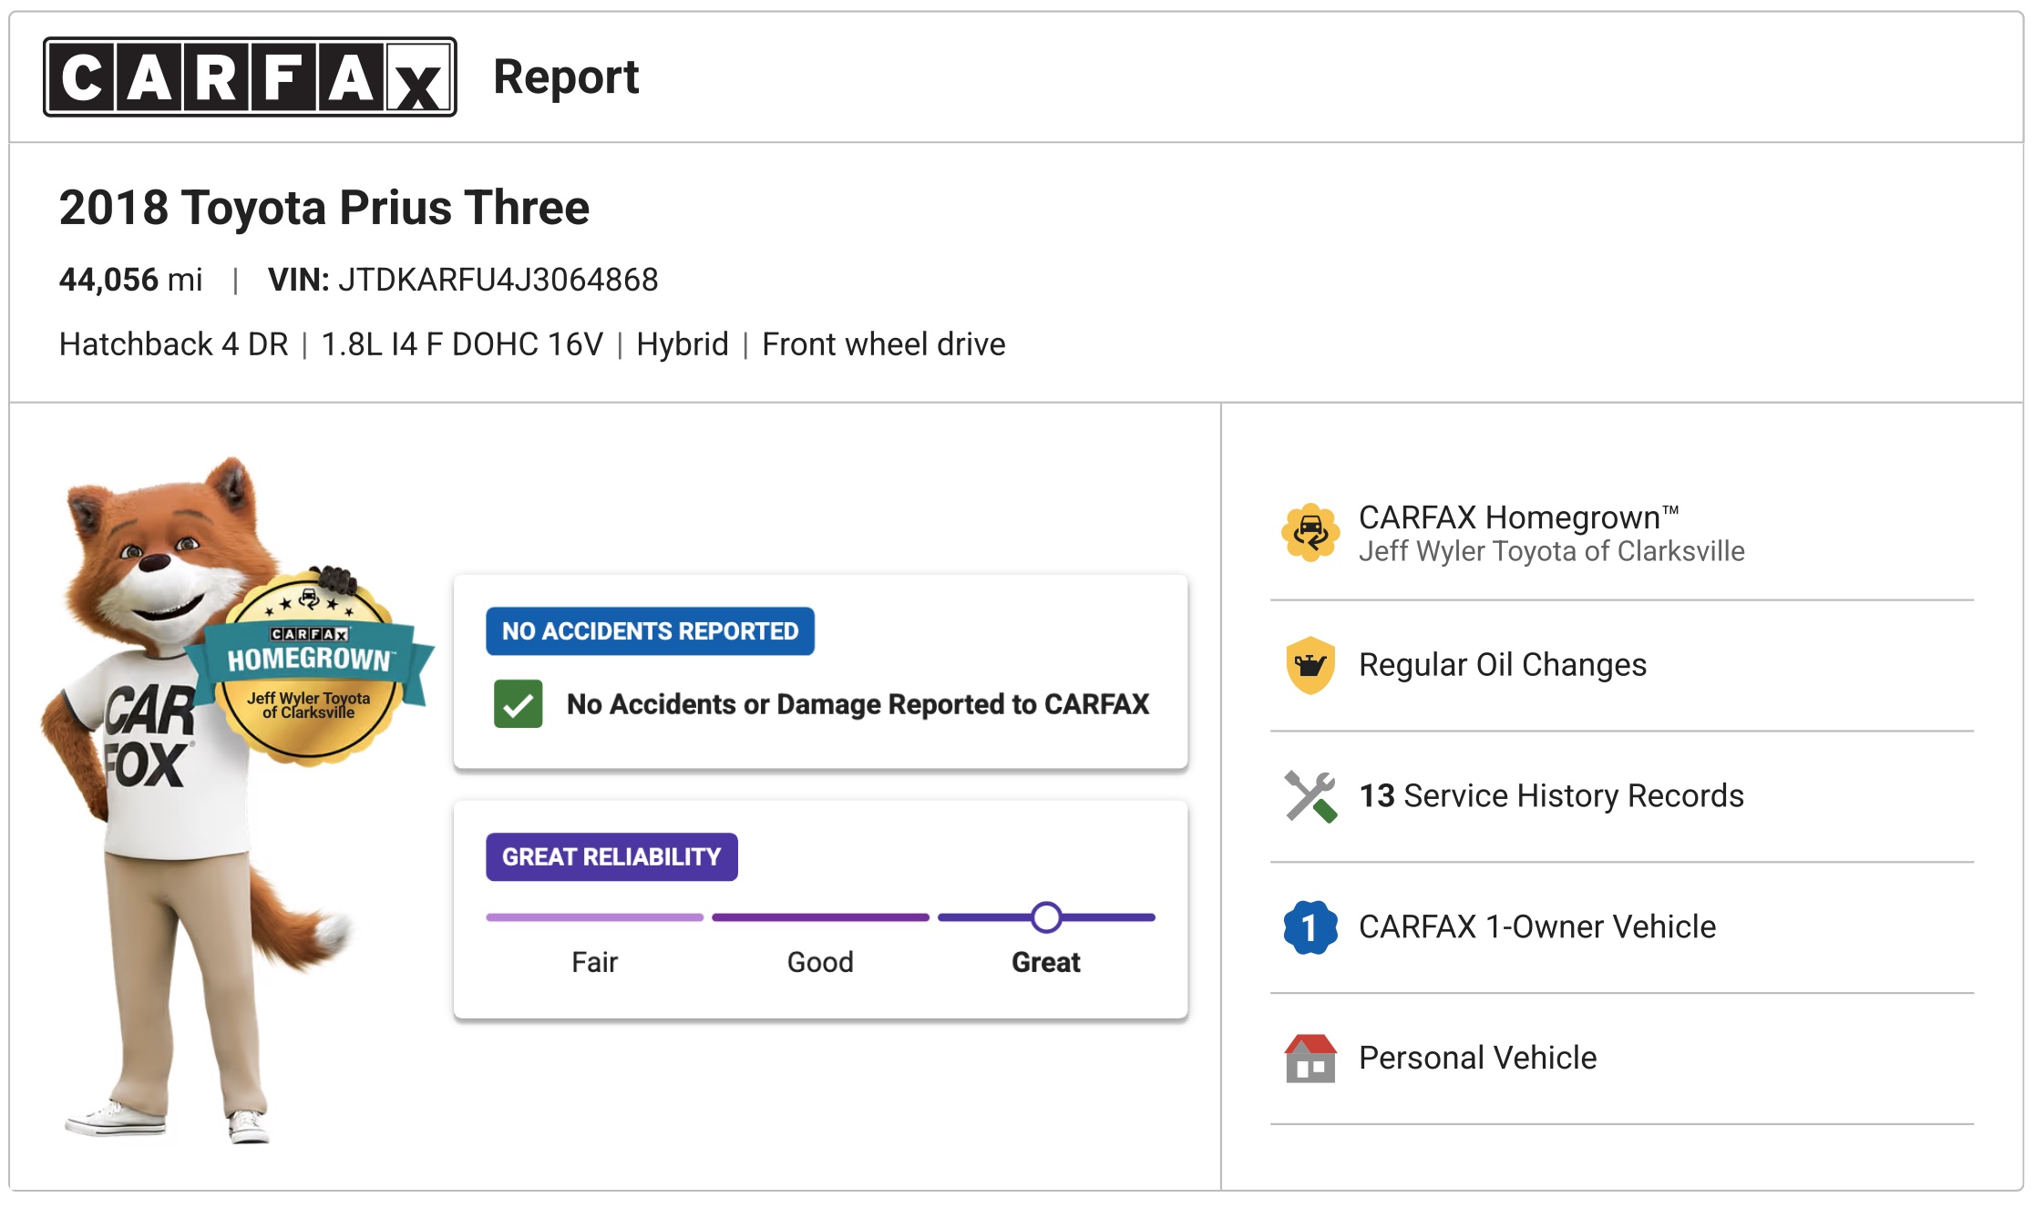Click the "Fair" reliability label

click(x=595, y=962)
